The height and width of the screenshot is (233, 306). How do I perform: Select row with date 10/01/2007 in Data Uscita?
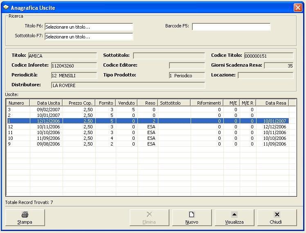click(x=148, y=115)
